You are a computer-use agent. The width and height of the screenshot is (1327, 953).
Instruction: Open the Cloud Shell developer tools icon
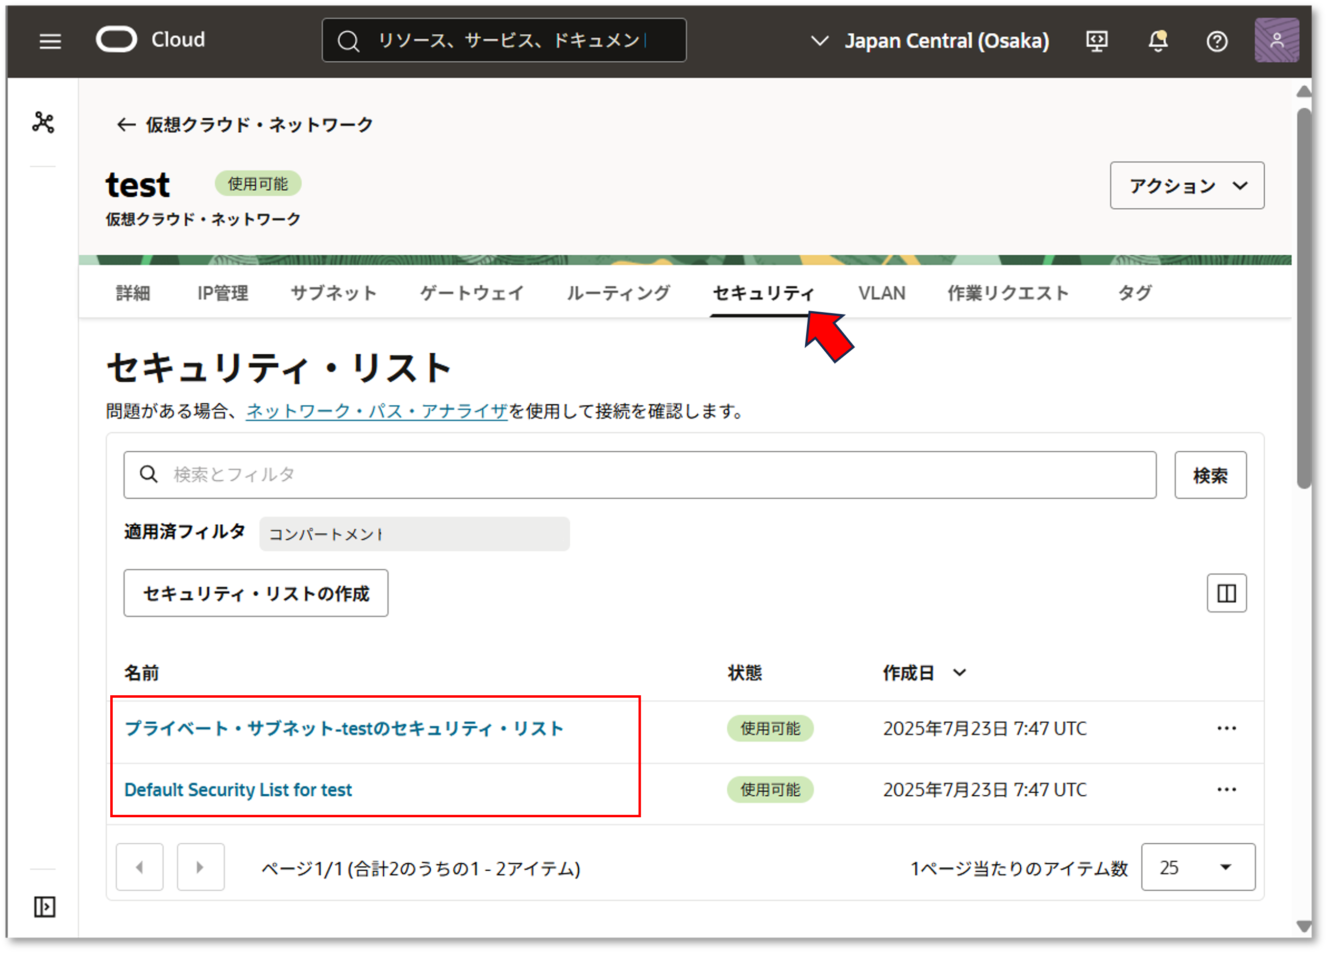tap(1097, 41)
